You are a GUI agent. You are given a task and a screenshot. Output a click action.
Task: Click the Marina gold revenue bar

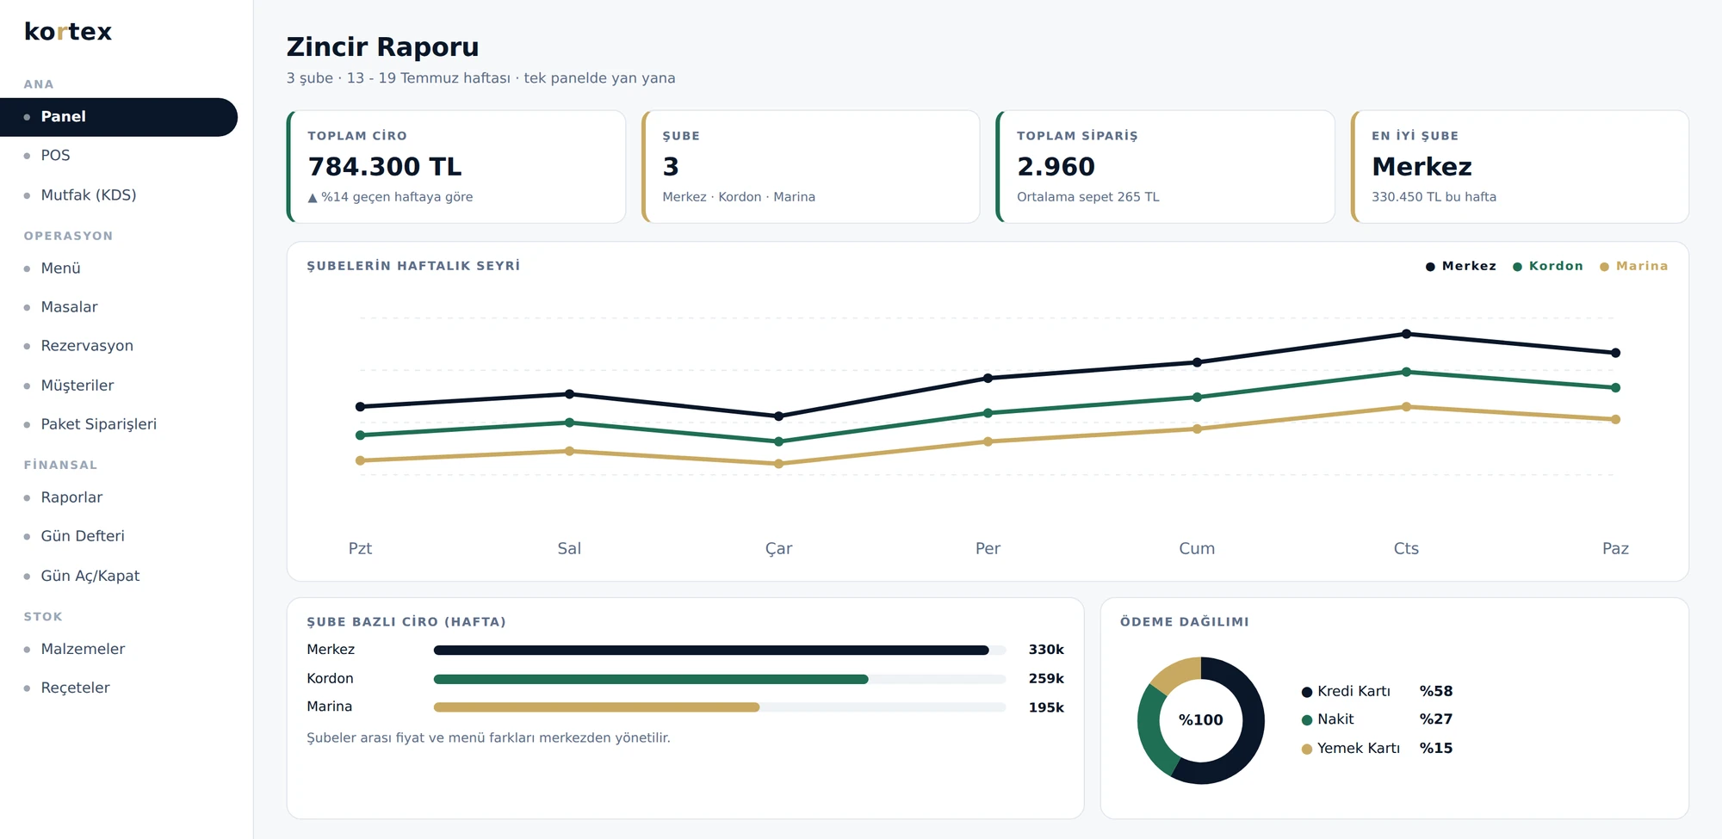pyautogui.click(x=597, y=707)
